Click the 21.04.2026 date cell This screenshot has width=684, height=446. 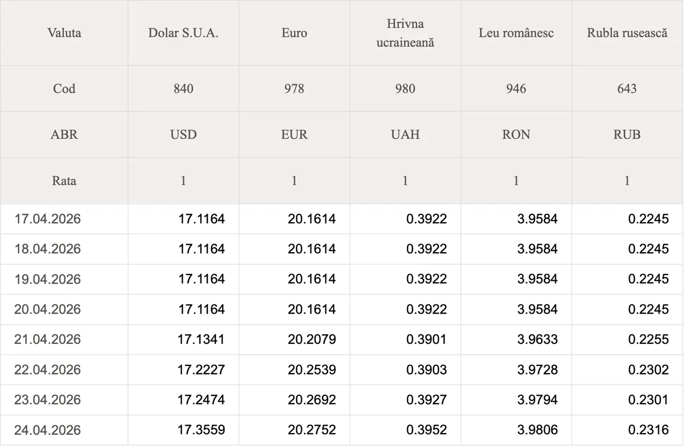coord(48,340)
